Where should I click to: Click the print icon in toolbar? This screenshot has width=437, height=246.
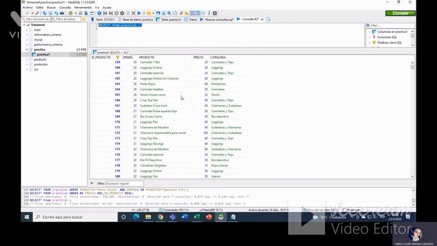(62, 13)
